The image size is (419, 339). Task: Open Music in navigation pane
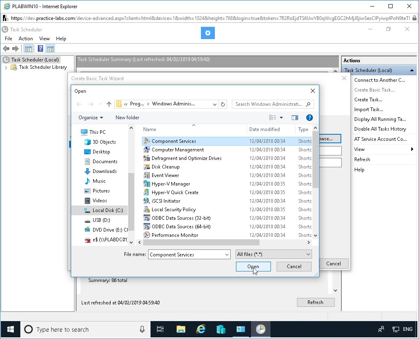95,181
